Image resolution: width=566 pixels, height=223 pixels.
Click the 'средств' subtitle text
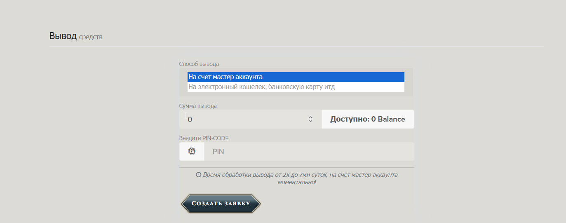tap(91, 37)
